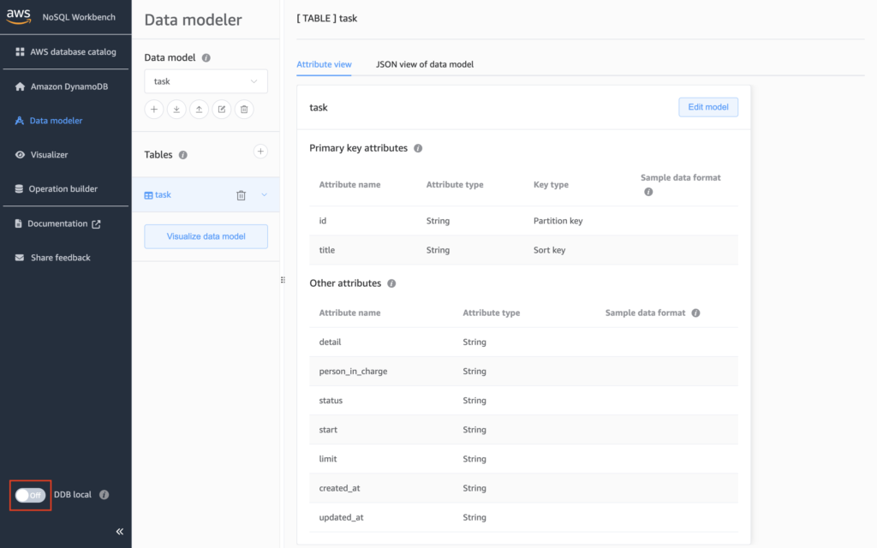Select the Attribute view tab
This screenshot has height=548, width=877.
tap(324, 63)
